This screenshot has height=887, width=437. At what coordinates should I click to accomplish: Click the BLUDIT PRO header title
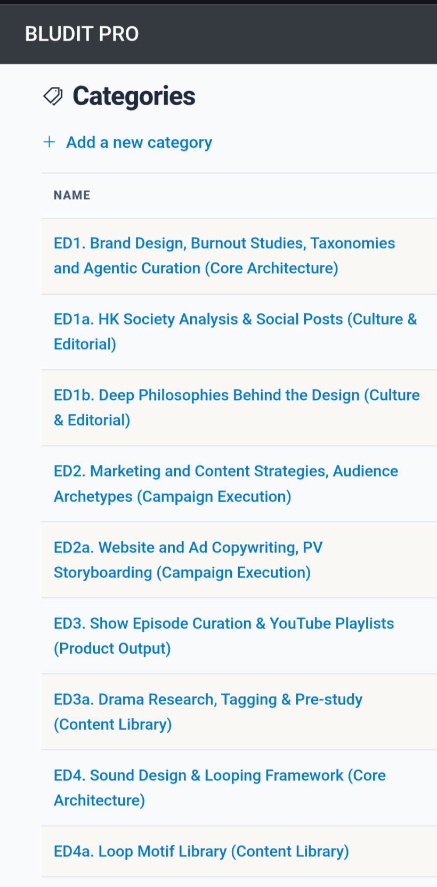coord(82,34)
